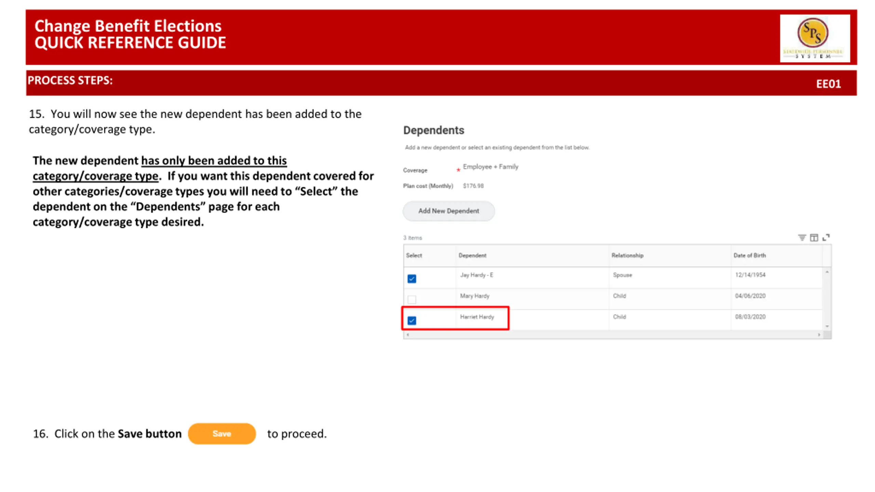Image resolution: width=875 pixels, height=492 pixels.
Task: Click the Relationship column header
Action: tap(627, 256)
